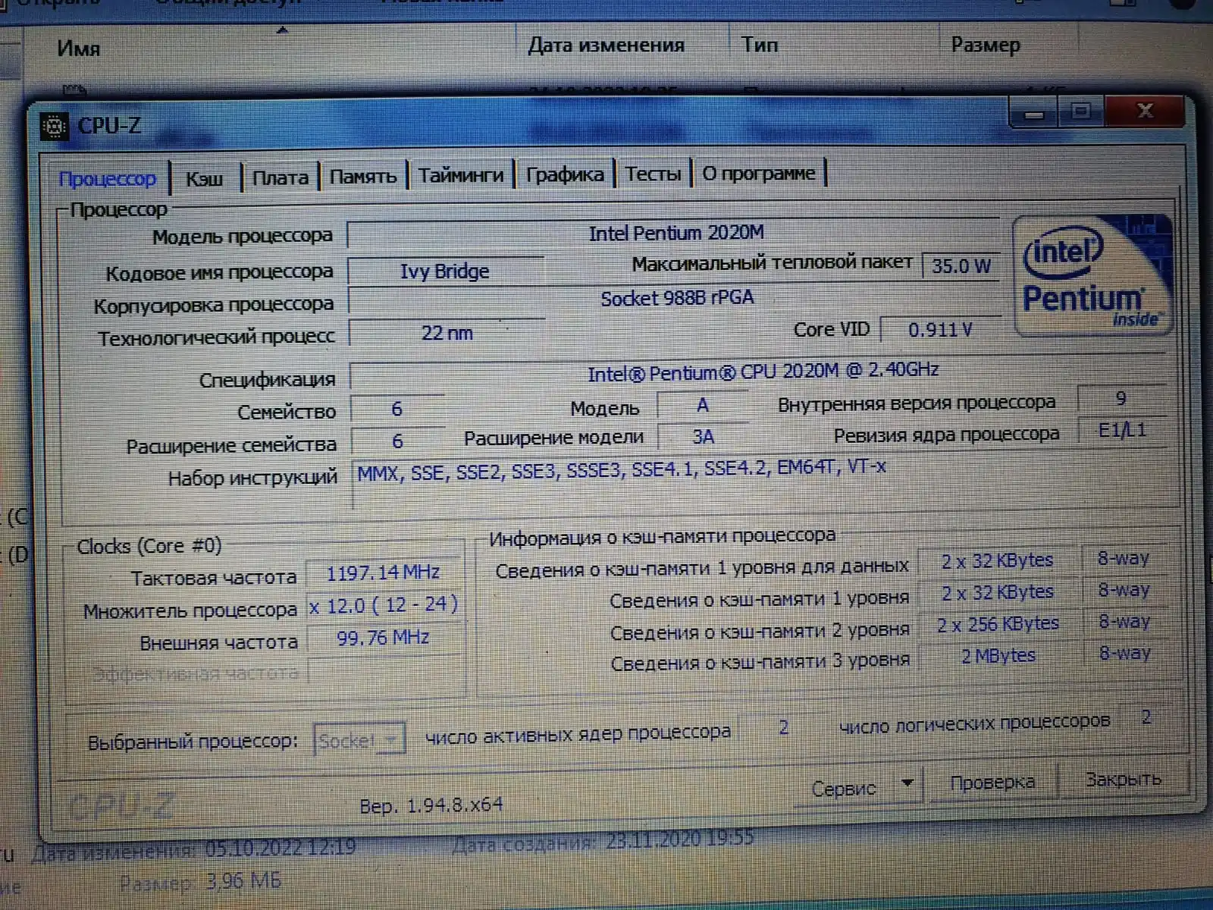Click the 35.0 W thermal package value

[x=961, y=266]
